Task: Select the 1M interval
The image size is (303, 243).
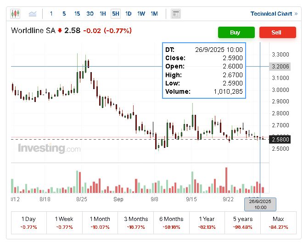Action: tap(154, 14)
